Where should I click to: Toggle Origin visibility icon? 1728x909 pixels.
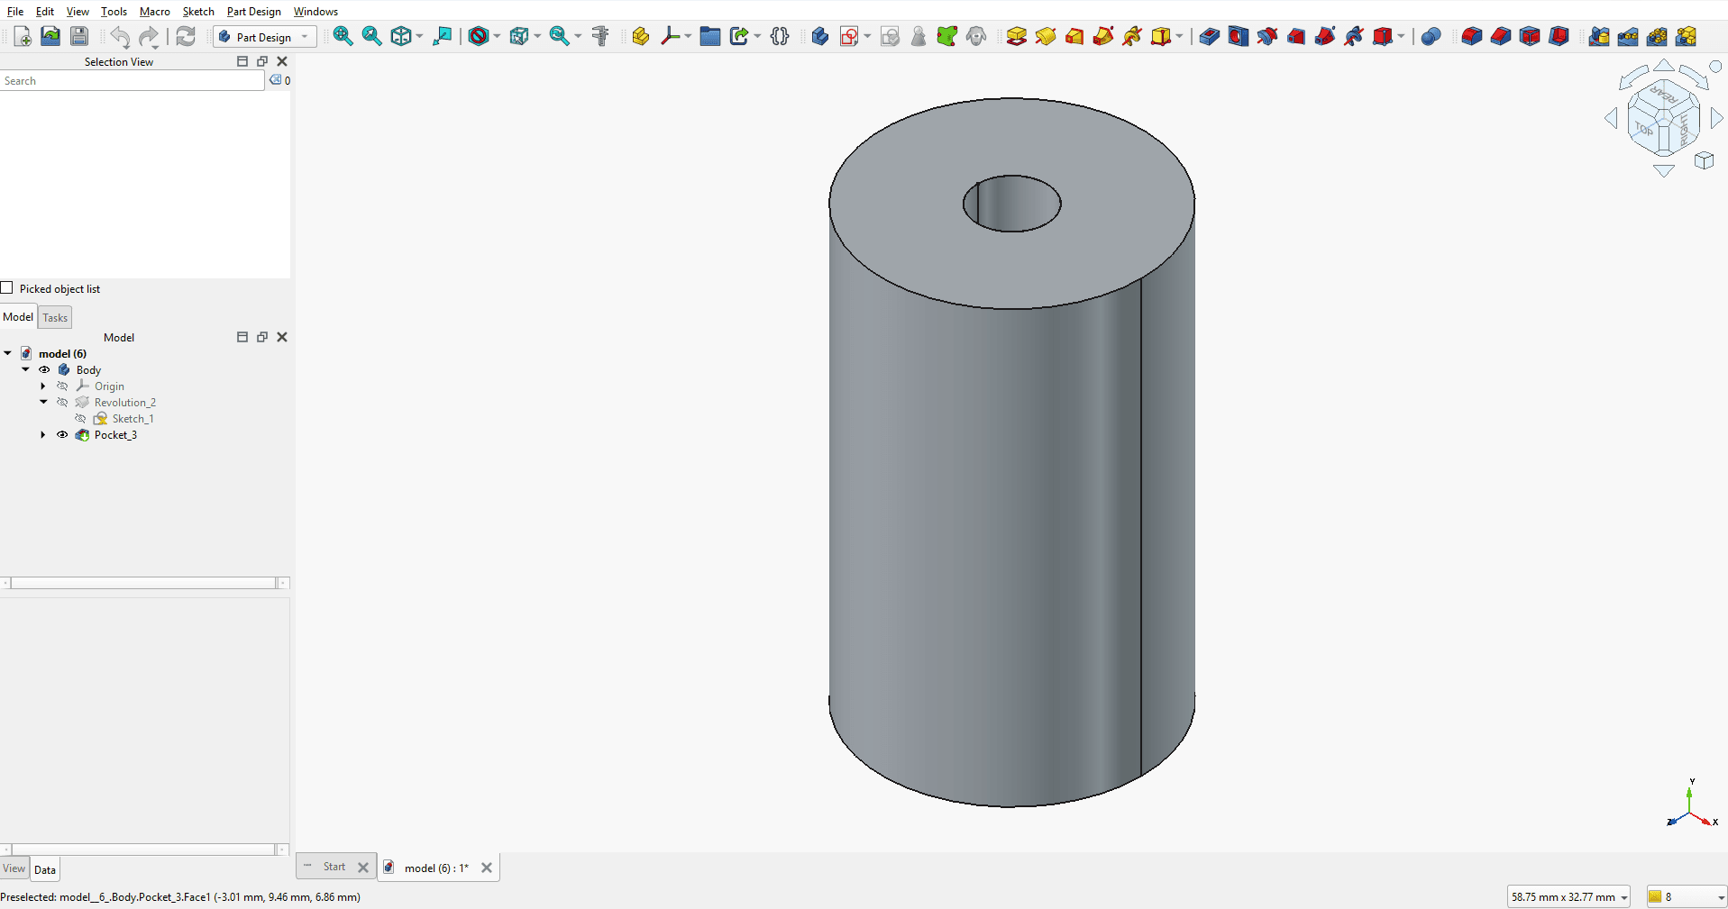point(62,386)
